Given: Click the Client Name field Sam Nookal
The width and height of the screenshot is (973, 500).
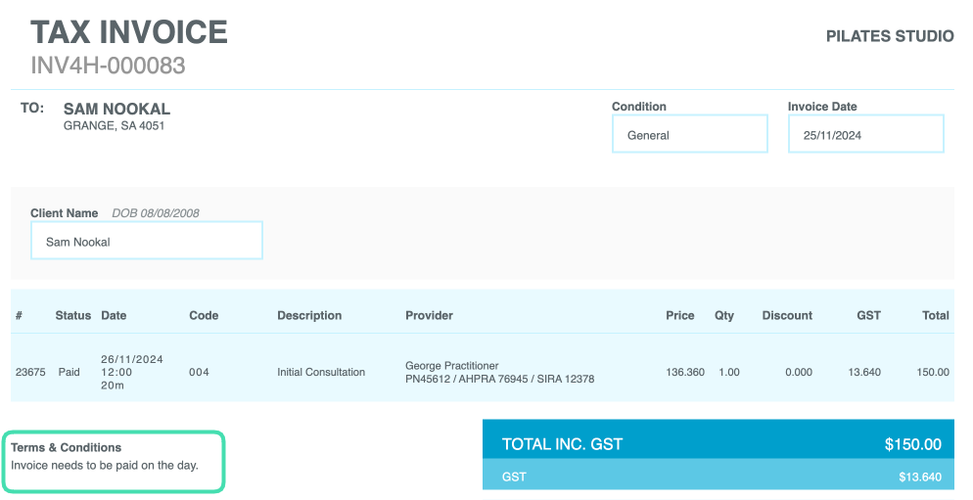Looking at the screenshot, I should [147, 240].
